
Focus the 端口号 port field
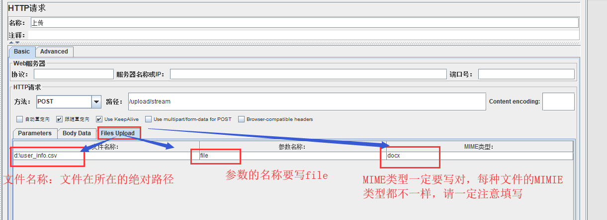pyautogui.click(x=526, y=74)
